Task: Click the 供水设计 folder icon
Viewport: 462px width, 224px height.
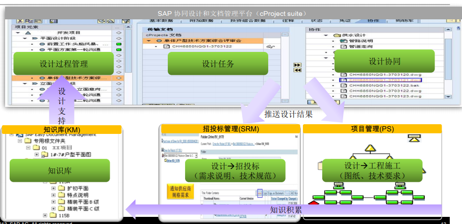Action: tap(338, 35)
